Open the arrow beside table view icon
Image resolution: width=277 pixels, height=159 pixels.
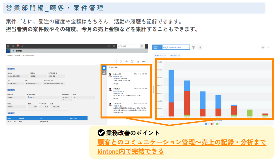pos(160,47)
